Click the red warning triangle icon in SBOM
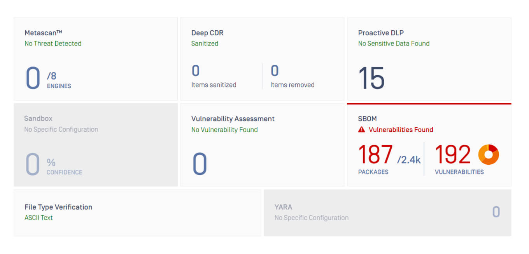The image size is (529, 254). 361,130
